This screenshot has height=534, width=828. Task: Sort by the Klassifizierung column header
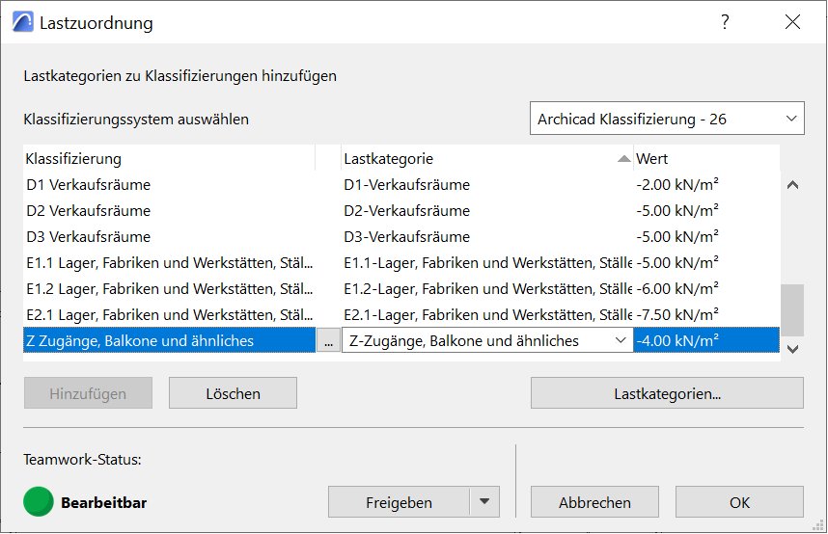(x=169, y=158)
